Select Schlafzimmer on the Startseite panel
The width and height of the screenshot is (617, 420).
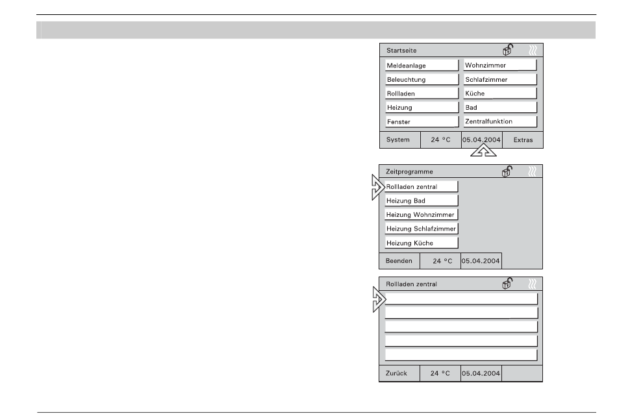point(500,79)
